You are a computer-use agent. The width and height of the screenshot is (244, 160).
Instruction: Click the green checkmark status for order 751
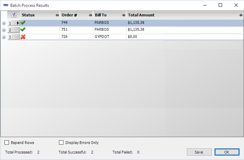(23, 30)
